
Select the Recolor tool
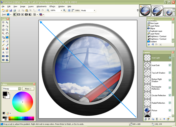(x=7, y=49)
